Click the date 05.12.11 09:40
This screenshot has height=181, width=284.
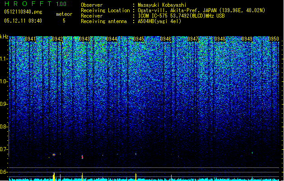click(x=23, y=21)
